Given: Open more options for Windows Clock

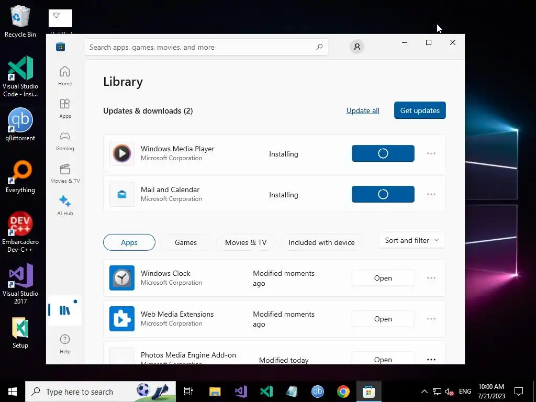Looking at the screenshot, I should [x=431, y=278].
